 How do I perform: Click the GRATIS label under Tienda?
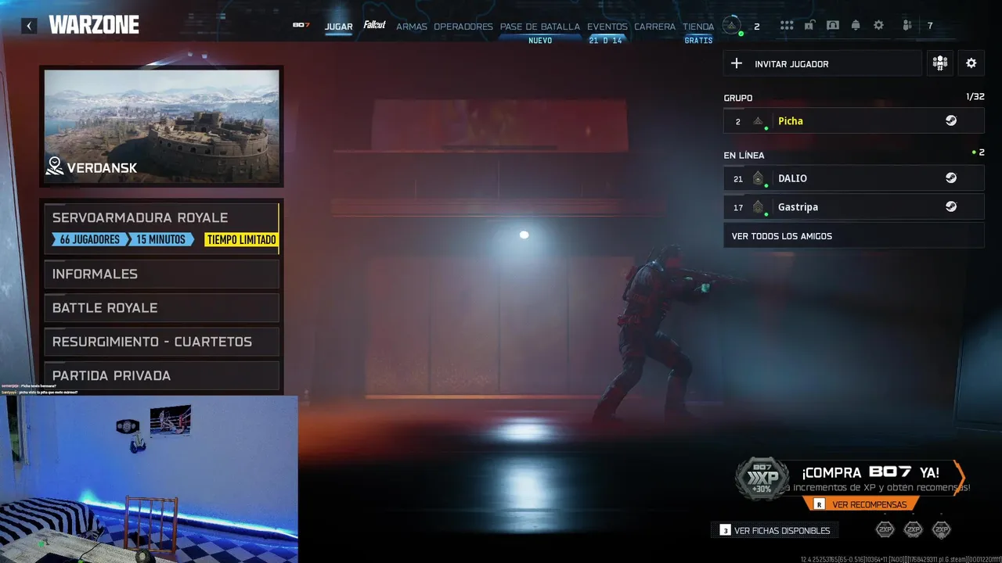(x=698, y=41)
